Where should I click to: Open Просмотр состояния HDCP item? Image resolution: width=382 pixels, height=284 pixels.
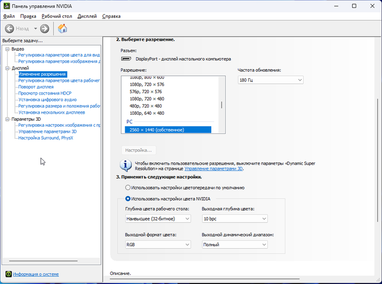coord(45,93)
